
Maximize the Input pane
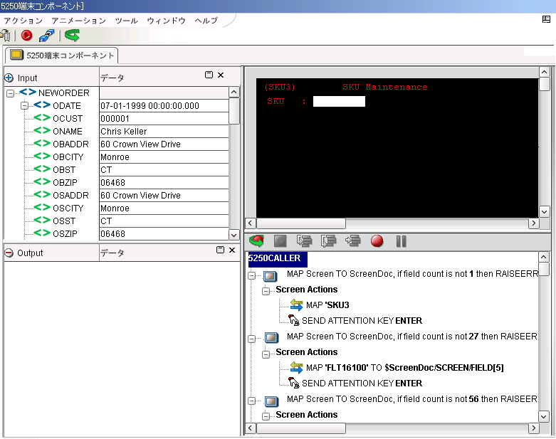(209, 75)
